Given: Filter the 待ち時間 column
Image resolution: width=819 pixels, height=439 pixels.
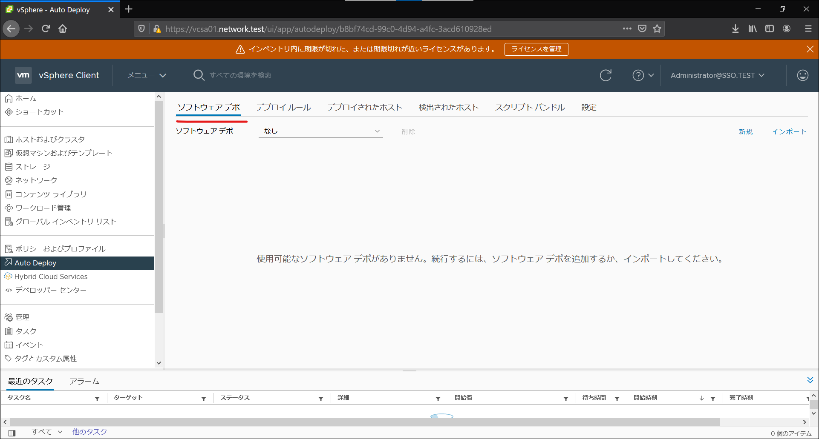Looking at the screenshot, I should pyautogui.click(x=617, y=399).
